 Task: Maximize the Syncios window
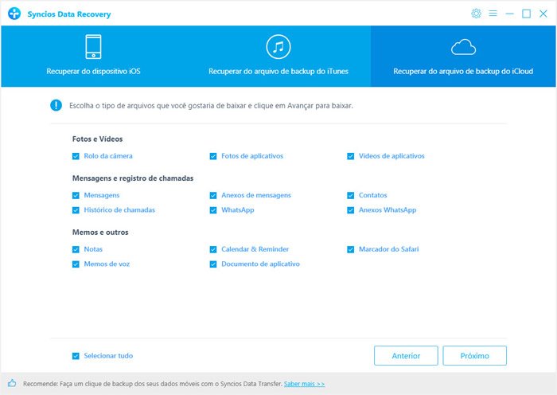click(x=526, y=14)
